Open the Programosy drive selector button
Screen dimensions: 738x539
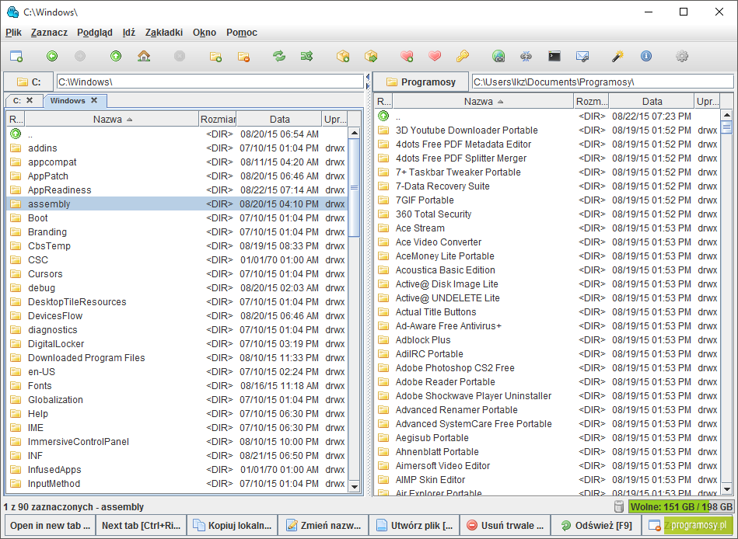pyautogui.click(x=421, y=82)
